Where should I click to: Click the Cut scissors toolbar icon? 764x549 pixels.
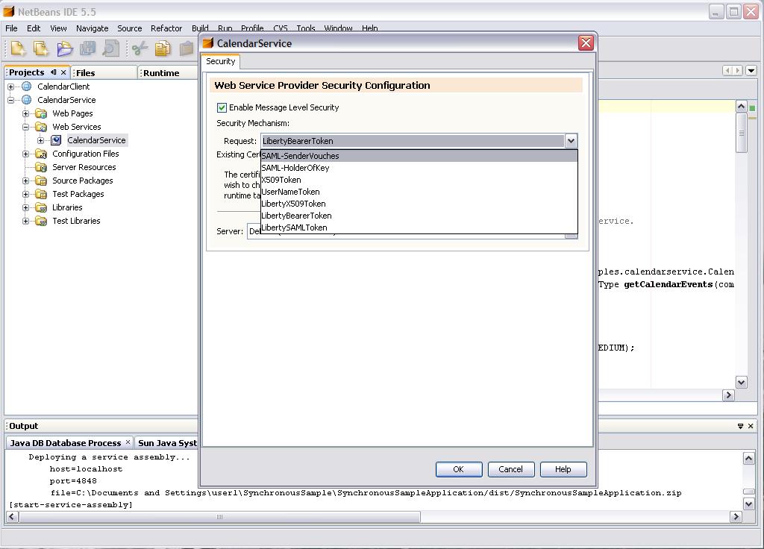[x=140, y=48]
